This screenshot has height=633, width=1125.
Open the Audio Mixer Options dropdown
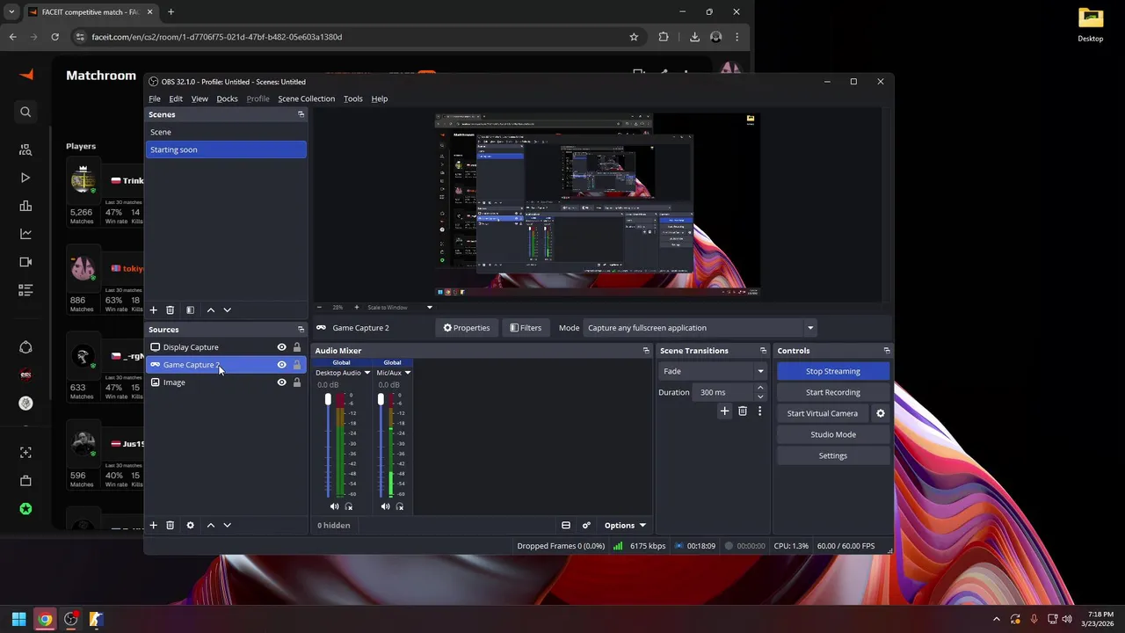pyautogui.click(x=625, y=526)
